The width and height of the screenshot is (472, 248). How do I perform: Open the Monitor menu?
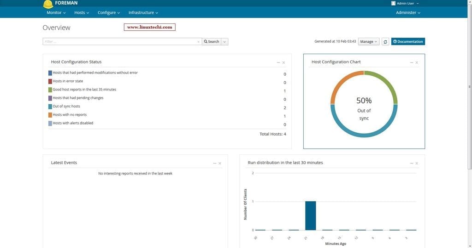(56, 12)
